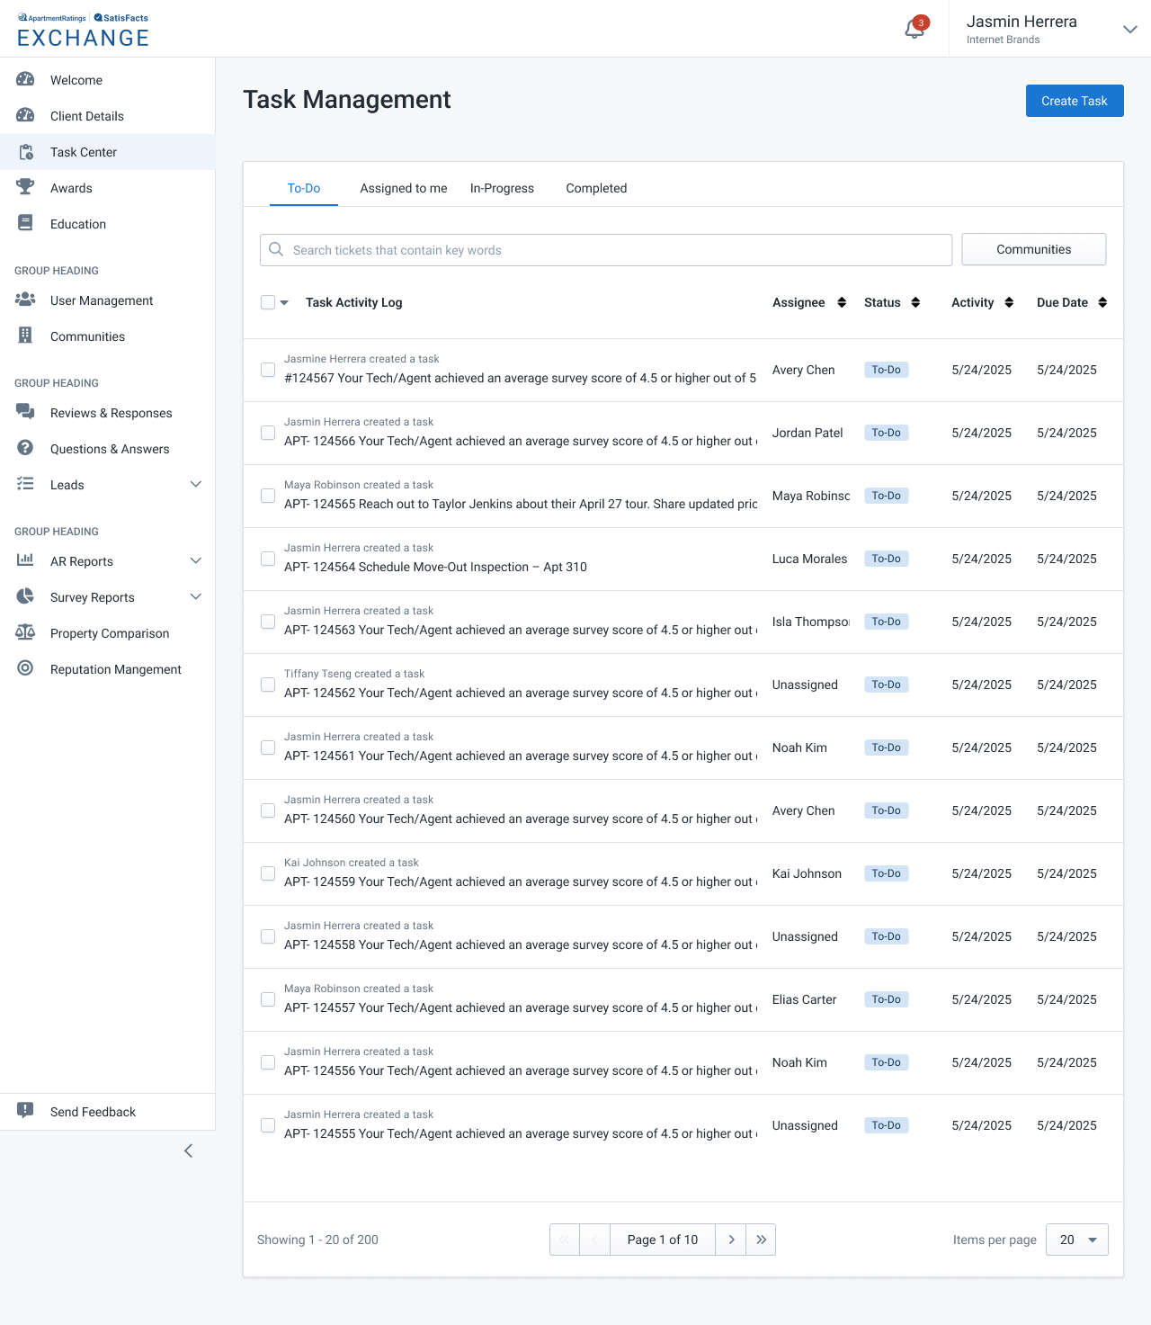Image resolution: width=1151 pixels, height=1325 pixels.
Task: Select checkbox for task APT-124559
Action: click(268, 873)
